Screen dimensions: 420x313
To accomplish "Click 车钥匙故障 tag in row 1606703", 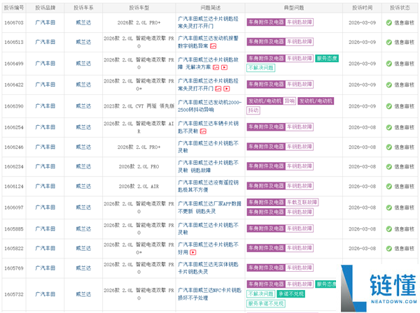I will point(300,22).
